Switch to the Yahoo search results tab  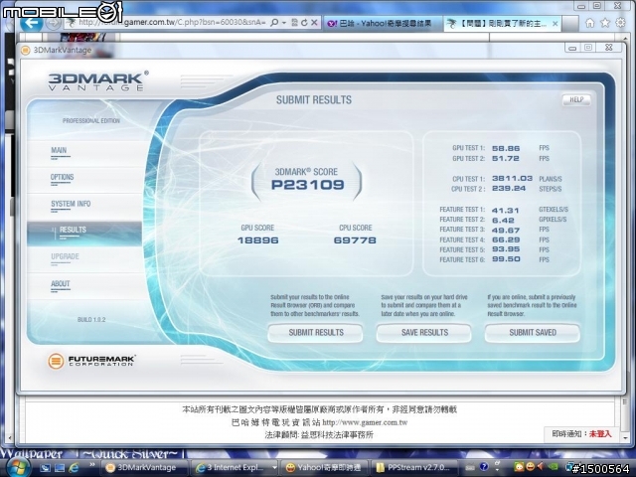point(381,24)
